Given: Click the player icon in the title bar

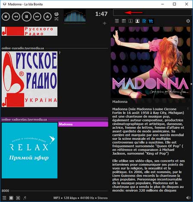Looking at the screenshot, I should pyautogui.click(x=5, y=4).
